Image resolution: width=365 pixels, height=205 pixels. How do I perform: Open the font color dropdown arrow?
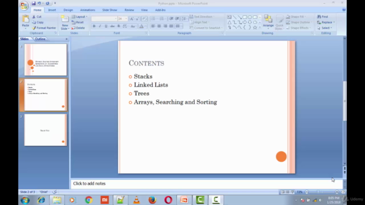[145, 26]
